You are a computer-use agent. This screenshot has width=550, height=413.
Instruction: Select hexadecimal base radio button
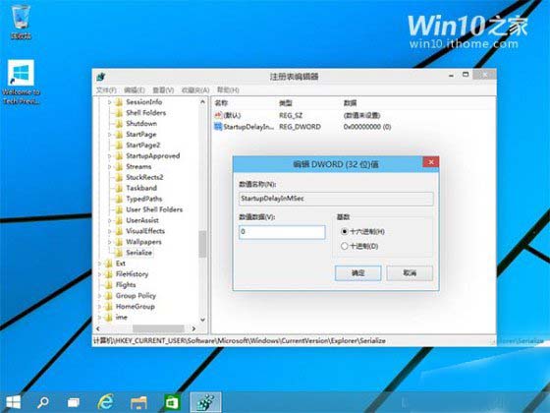coord(345,231)
